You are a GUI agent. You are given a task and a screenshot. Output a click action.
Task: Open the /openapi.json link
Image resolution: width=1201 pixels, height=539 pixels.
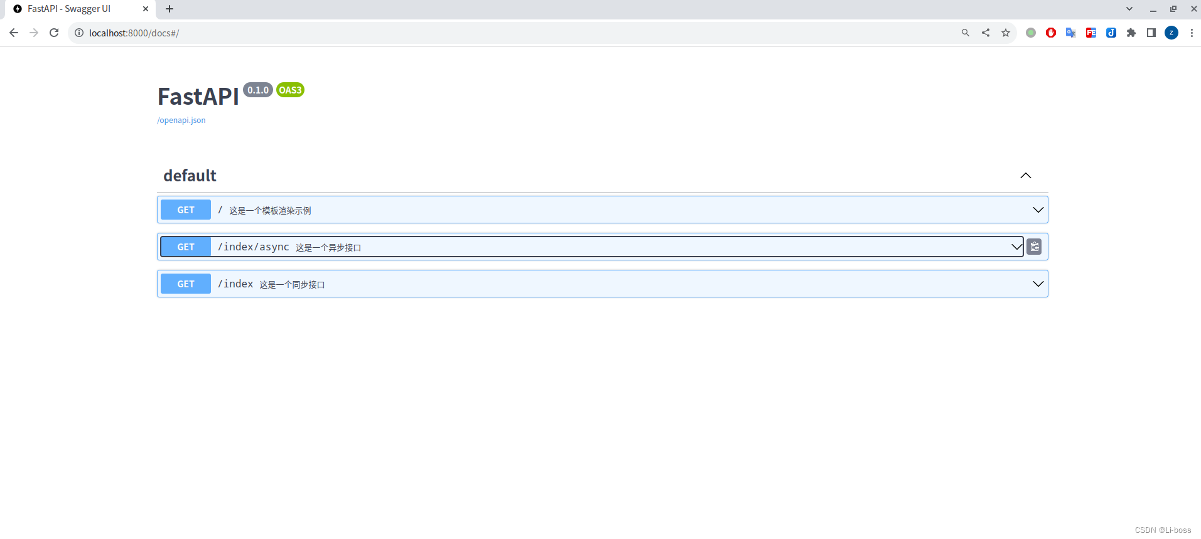point(181,120)
